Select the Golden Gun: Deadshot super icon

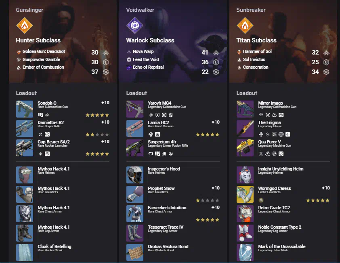click(x=19, y=52)
